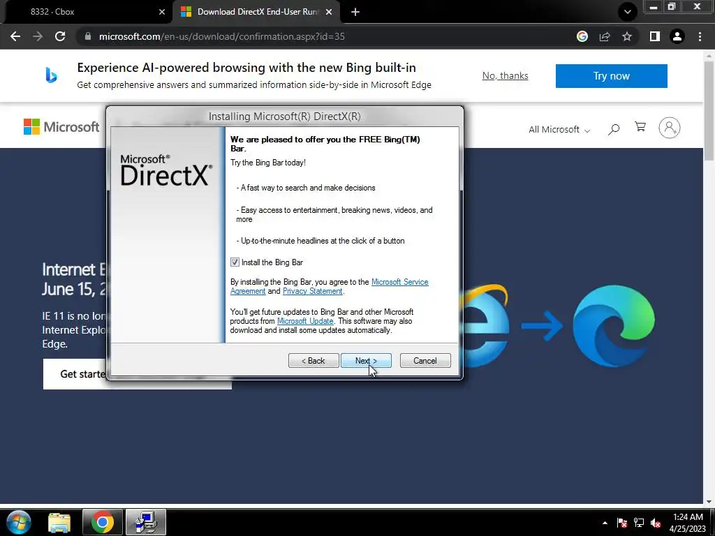Click the Action Center flag icon
715x536 pixels.
point(622,523)
